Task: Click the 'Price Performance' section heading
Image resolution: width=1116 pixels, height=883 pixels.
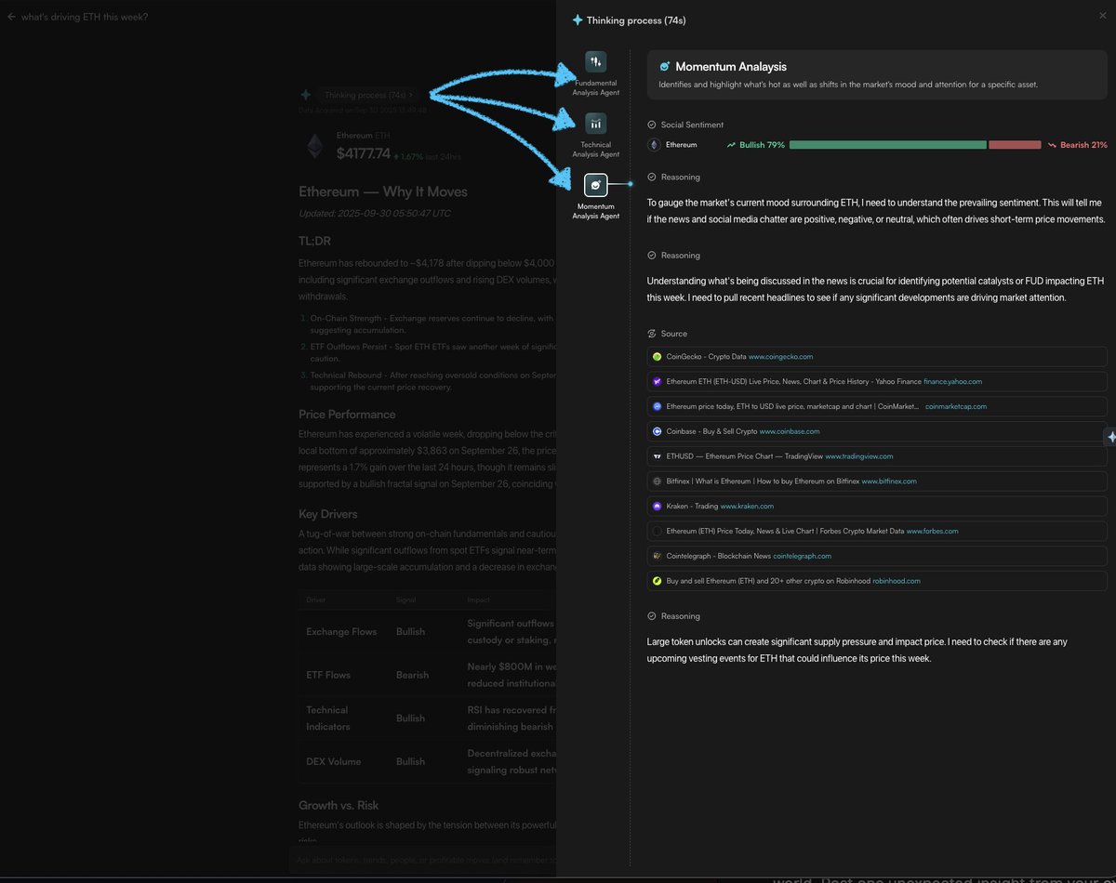Action: click(x=347, y=415)
